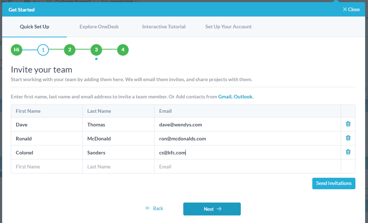Select step 1 circle
Viewport: 368px width, 223px height.
[43, 50]
